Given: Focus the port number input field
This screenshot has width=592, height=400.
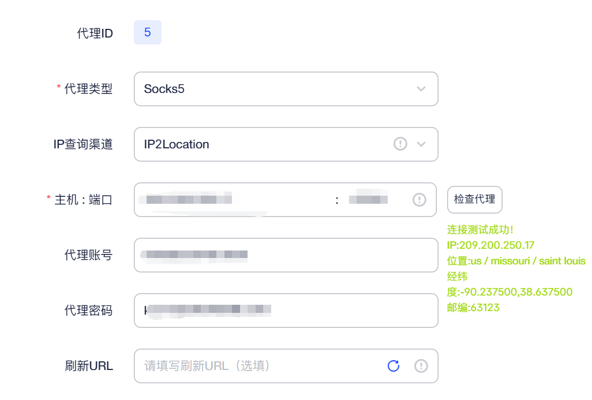Looking at the screenshot, I should coord(372,200).
